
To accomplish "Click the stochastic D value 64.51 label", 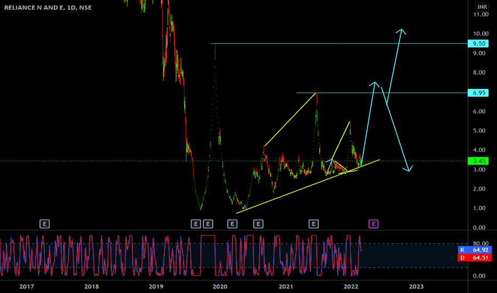I will coord(475,257).
